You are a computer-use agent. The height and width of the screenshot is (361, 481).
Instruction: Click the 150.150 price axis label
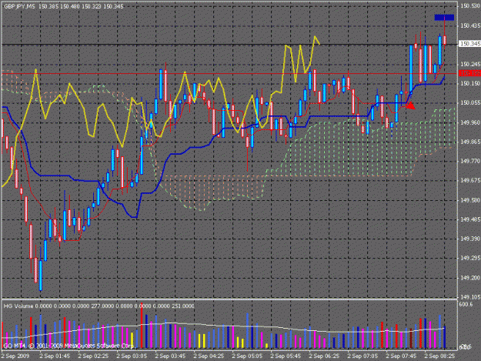(x=470, y=83)
